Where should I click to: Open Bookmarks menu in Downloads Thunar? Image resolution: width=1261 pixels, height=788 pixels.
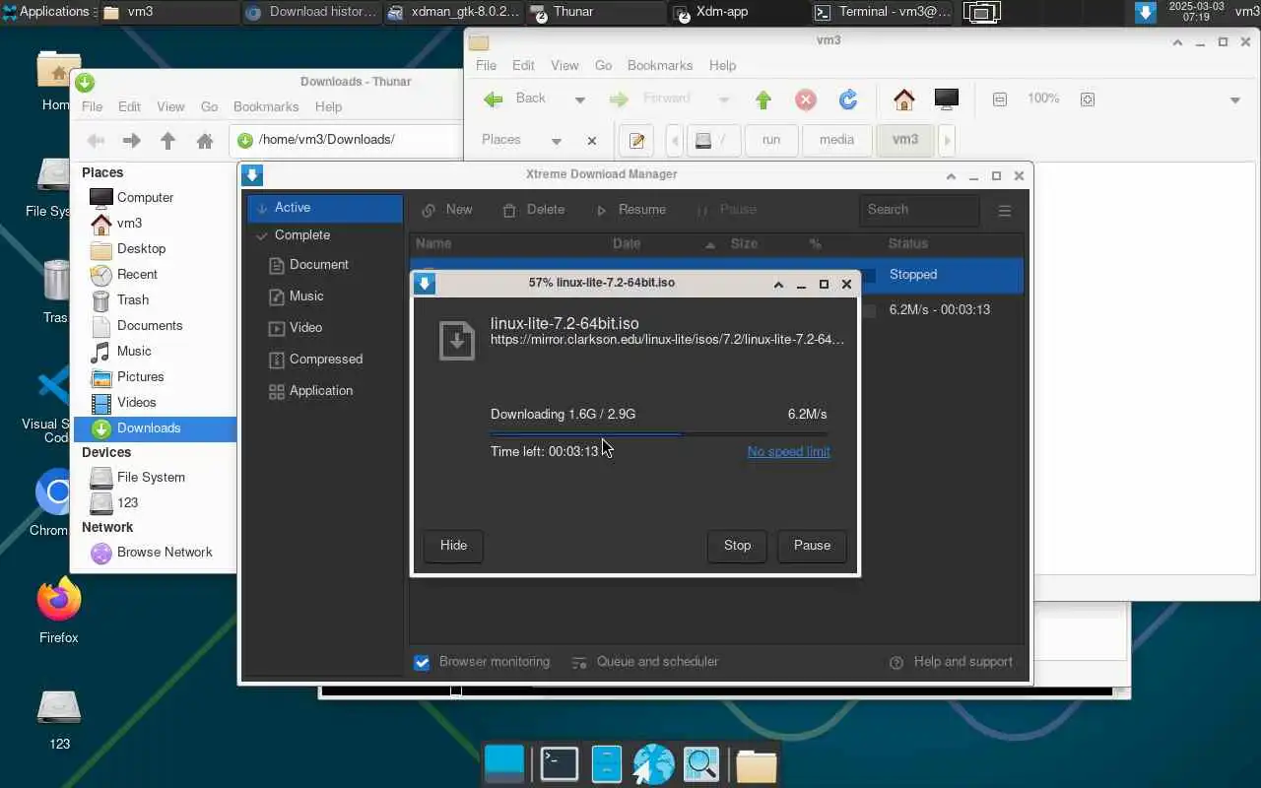coord(266,106)
